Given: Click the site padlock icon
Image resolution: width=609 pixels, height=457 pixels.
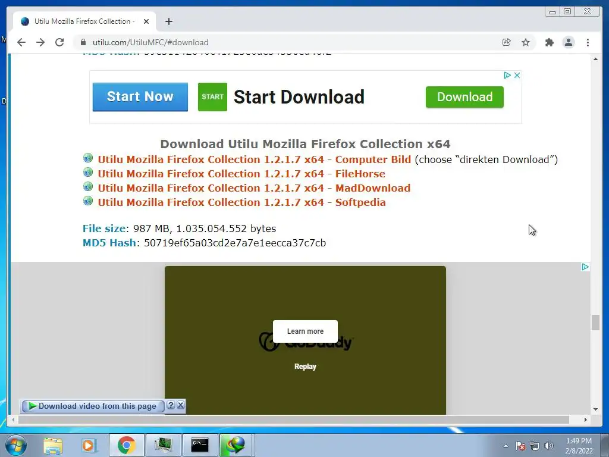Looking at the screenshot, I should click(83, 42).
